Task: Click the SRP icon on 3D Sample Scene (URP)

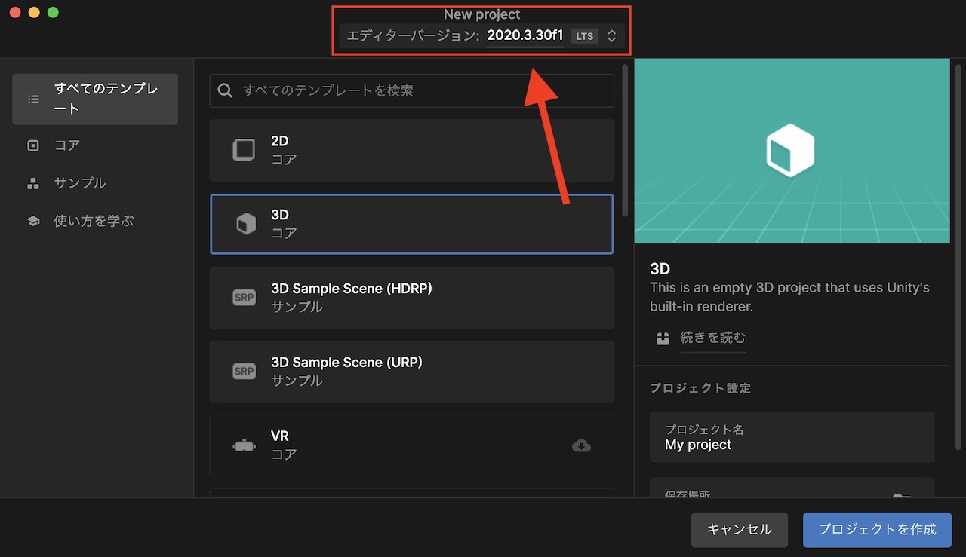Action: coord(244,371)
